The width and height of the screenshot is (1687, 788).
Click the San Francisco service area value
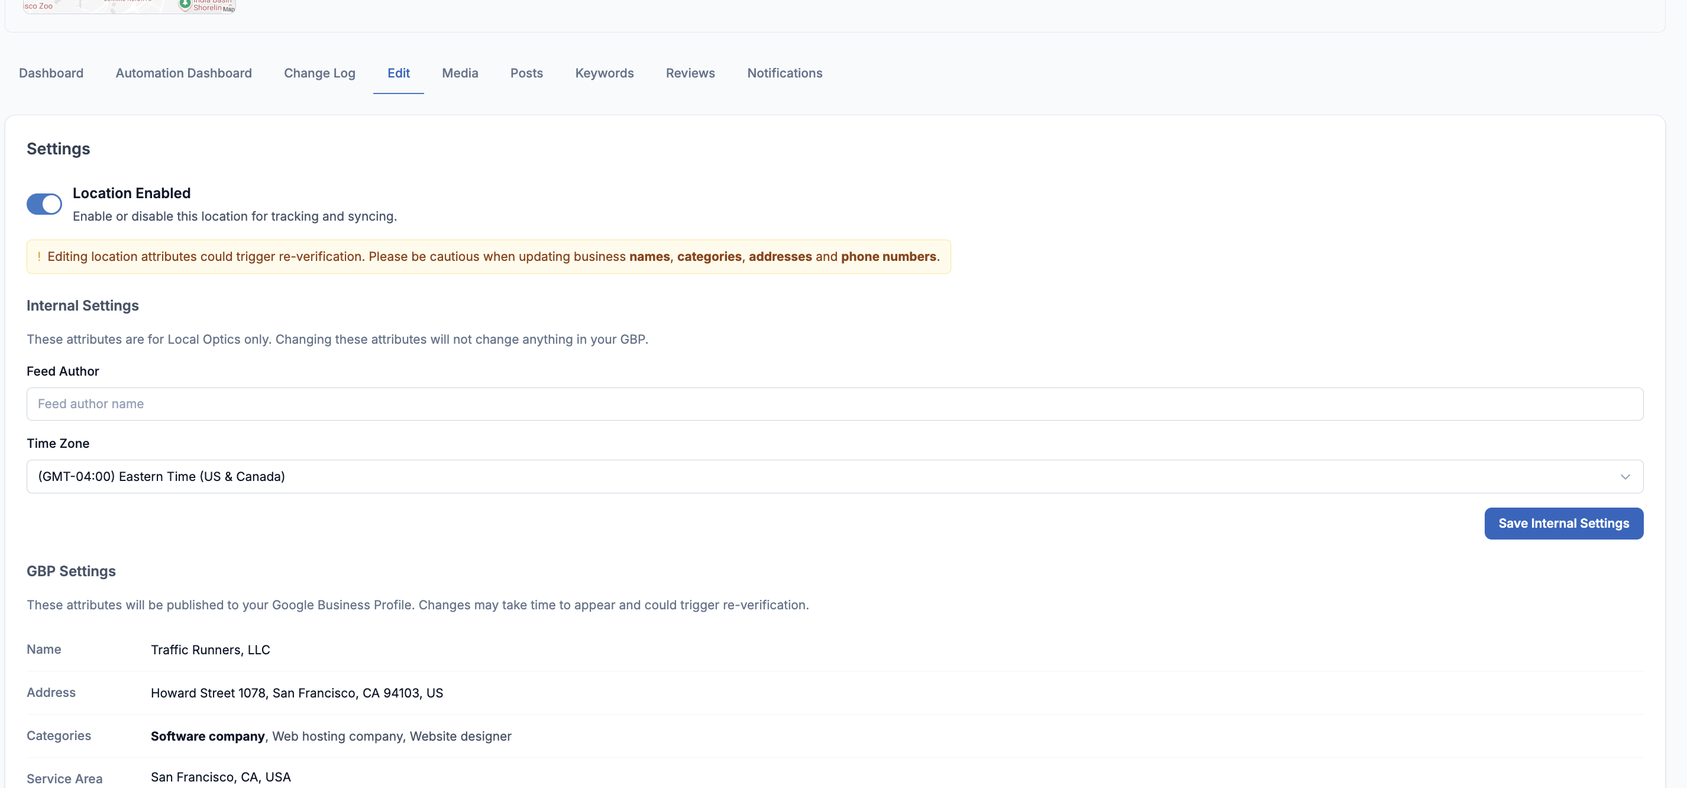click(x=221, y=777)
